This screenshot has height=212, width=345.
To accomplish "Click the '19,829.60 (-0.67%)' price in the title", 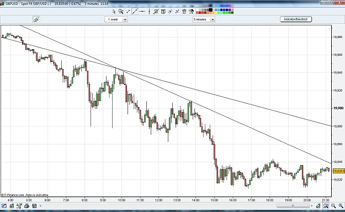I will 68,4.
